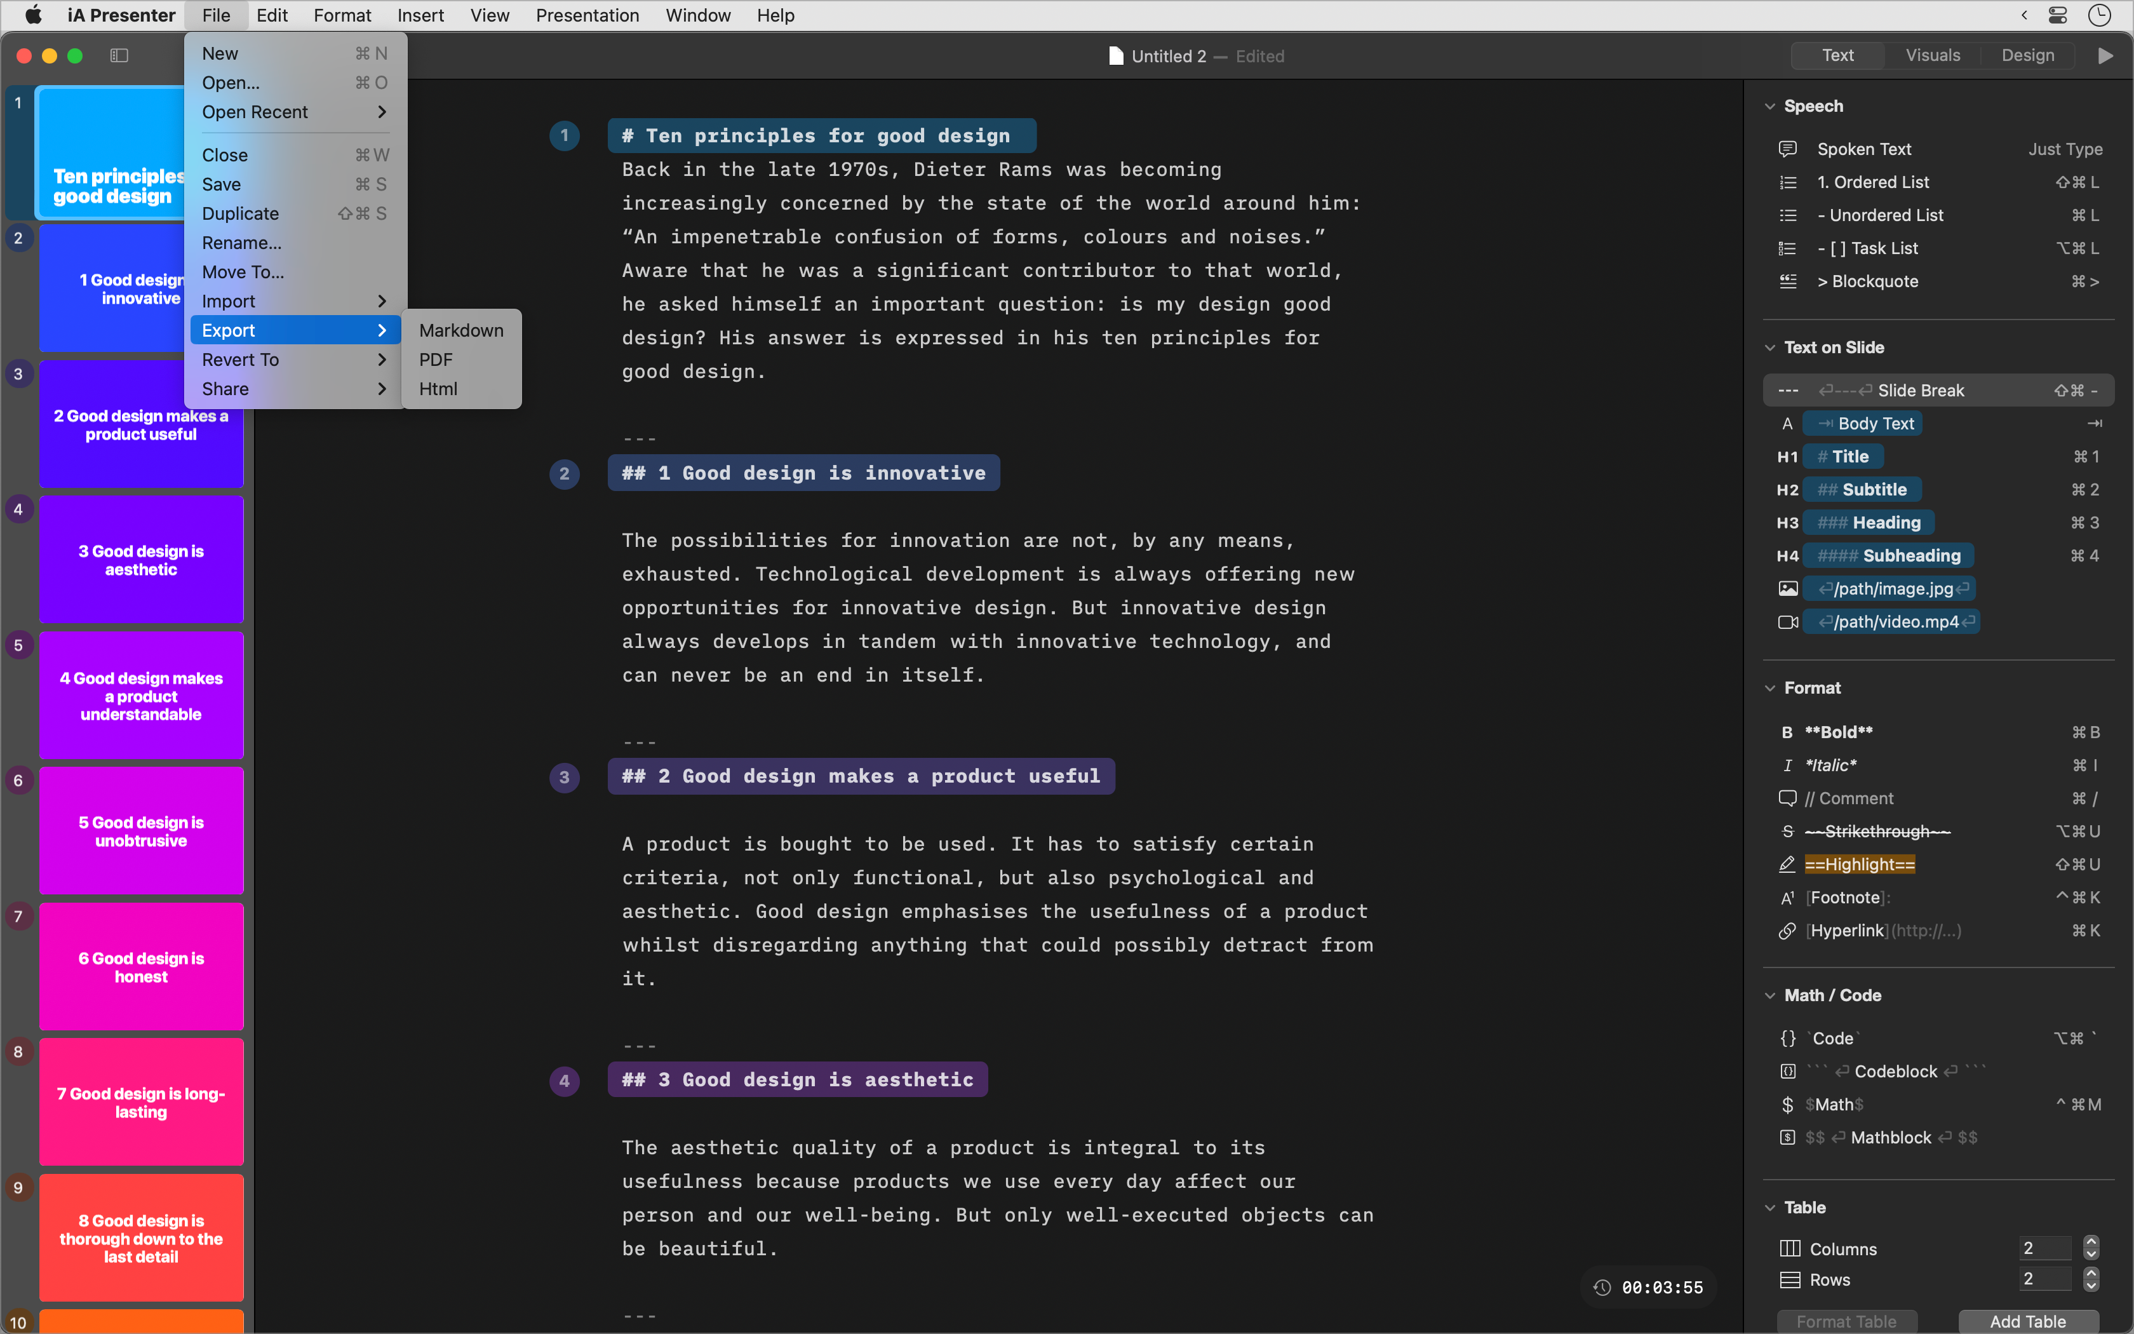The image size is (2134, 1334).
Task: Click the image path icon
Action: [1787, 588]
